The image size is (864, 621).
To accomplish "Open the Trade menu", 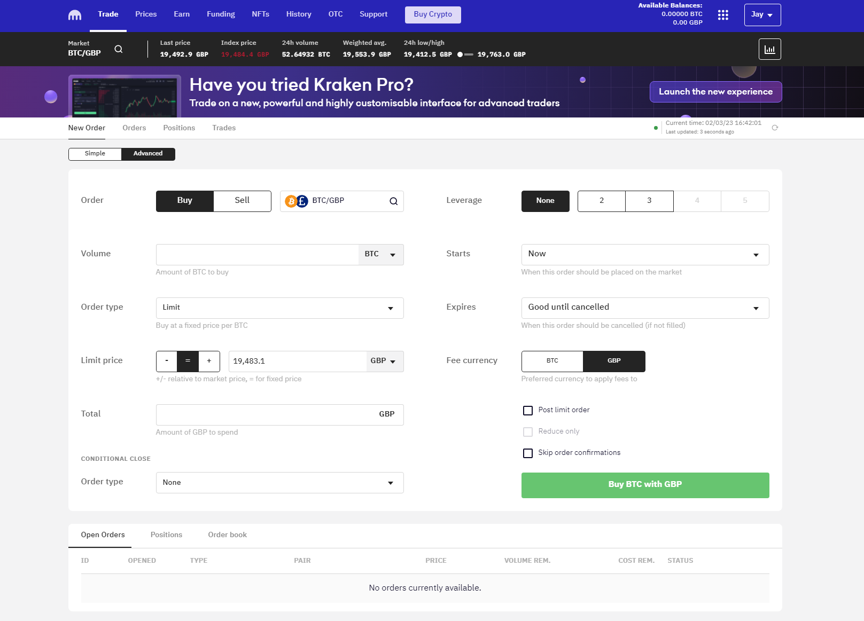I will (x=108, y=14).
